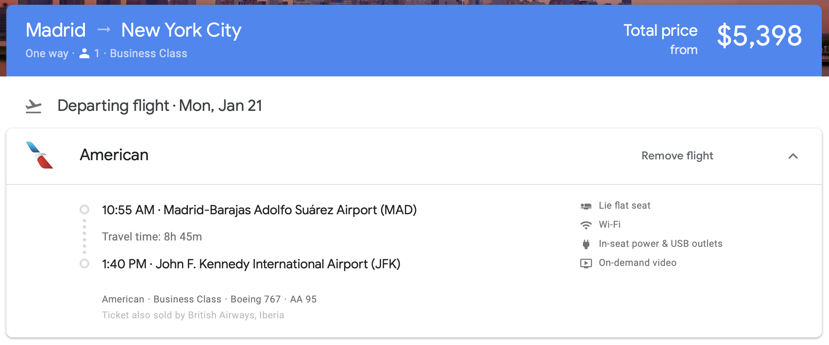Click the AA 95 flight number text

point(303,299)
